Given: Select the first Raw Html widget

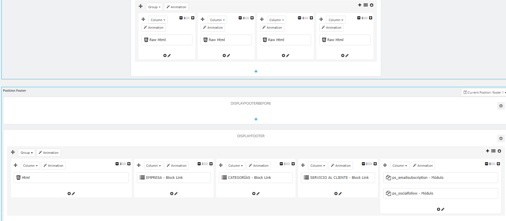Looking at the screenshot, I should (167, 40).
